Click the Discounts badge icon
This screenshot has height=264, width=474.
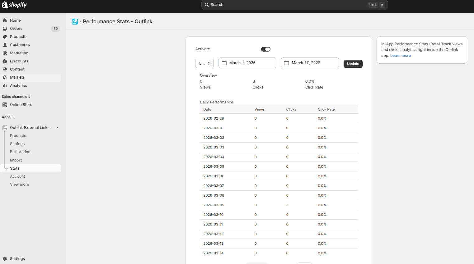point(5,61)
